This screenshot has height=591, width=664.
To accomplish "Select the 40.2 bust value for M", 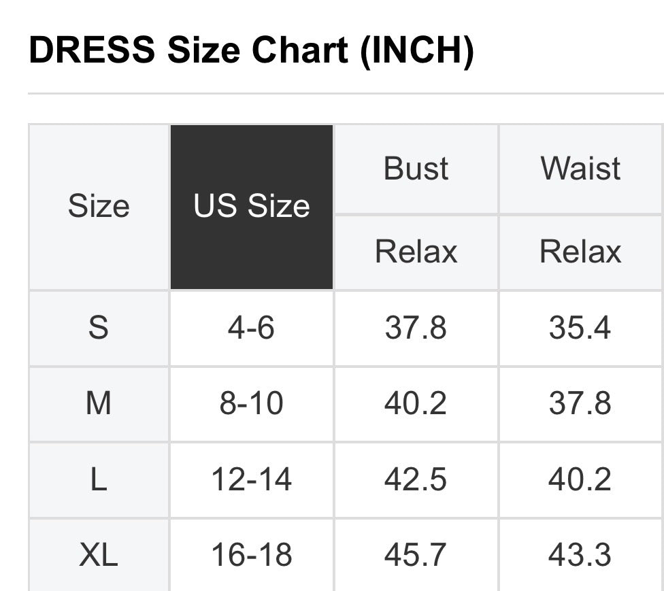I will pyautogui.click(x=416, y=404).
